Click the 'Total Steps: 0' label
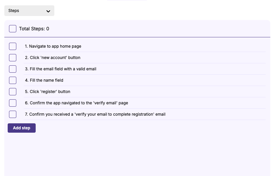This screenshot has width=275, height=176. pos(34,29)
